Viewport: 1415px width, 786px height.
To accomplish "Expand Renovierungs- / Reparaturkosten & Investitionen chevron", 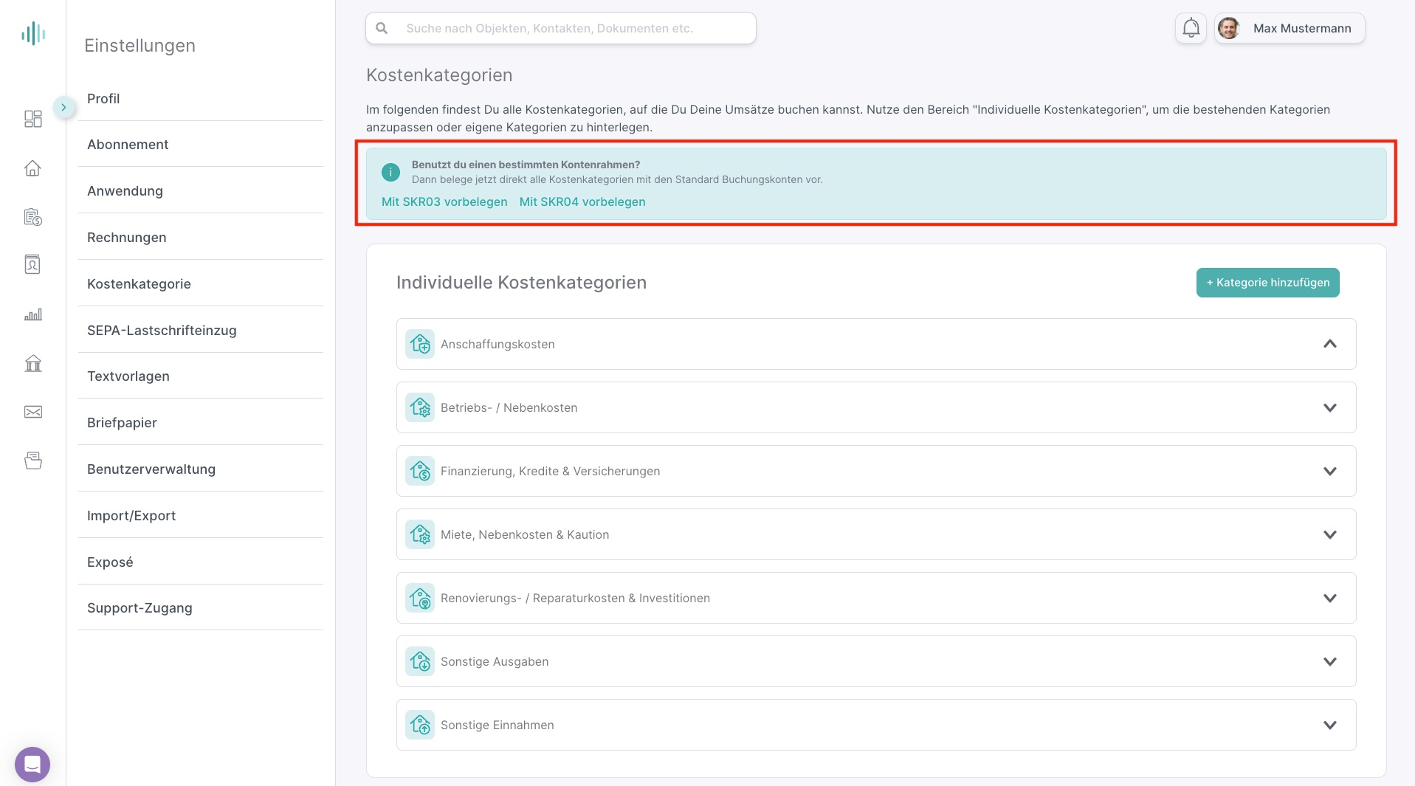I will (1330, 598).
